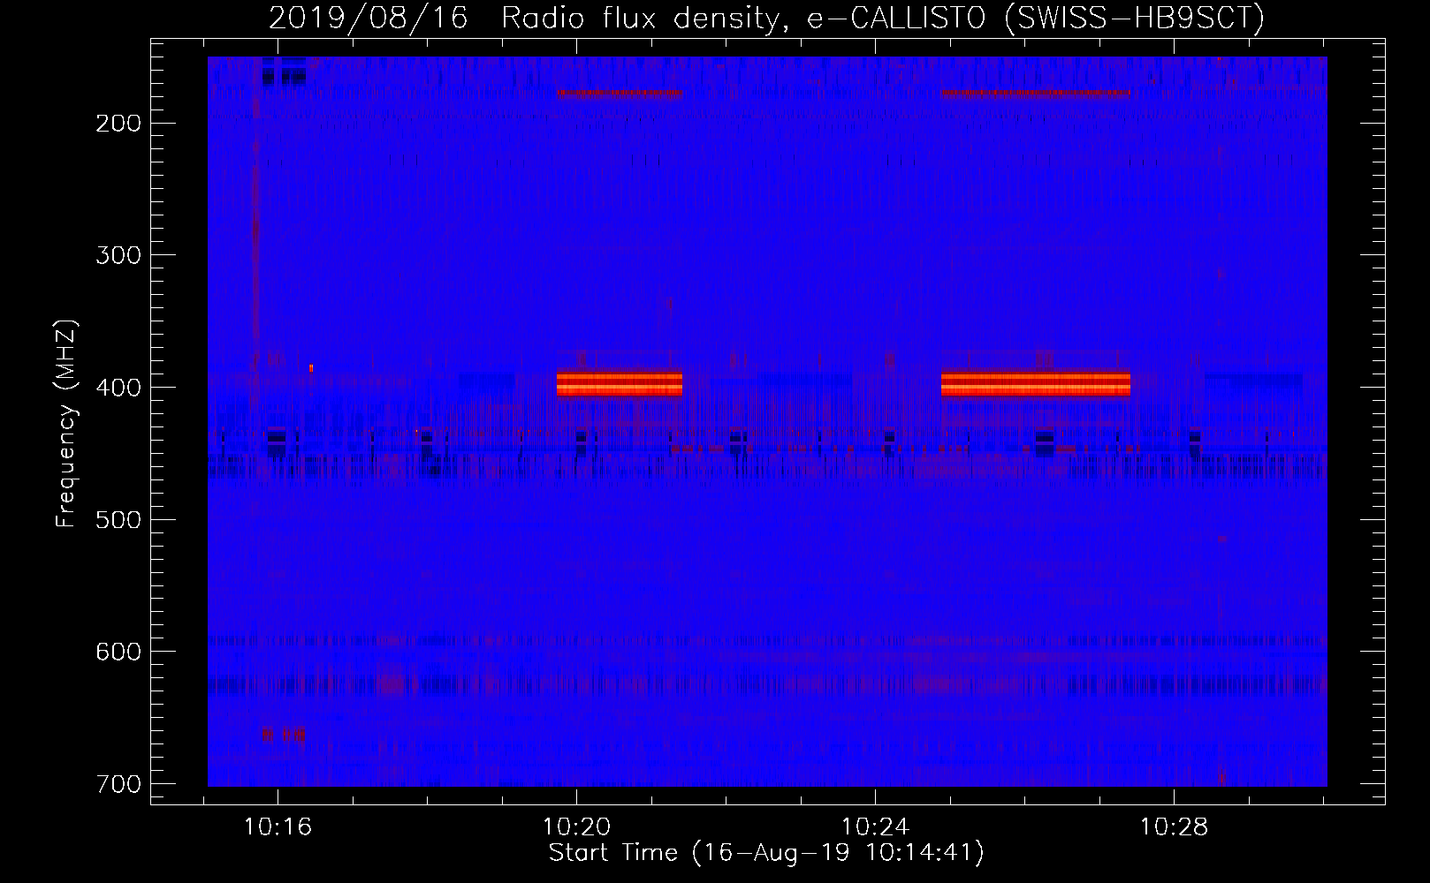Image resolution: width=1430 pixels, height=883 pixels.
Task: Click the thin red band above 200 MHz near 10:20
Action: [x=620, y=93]
